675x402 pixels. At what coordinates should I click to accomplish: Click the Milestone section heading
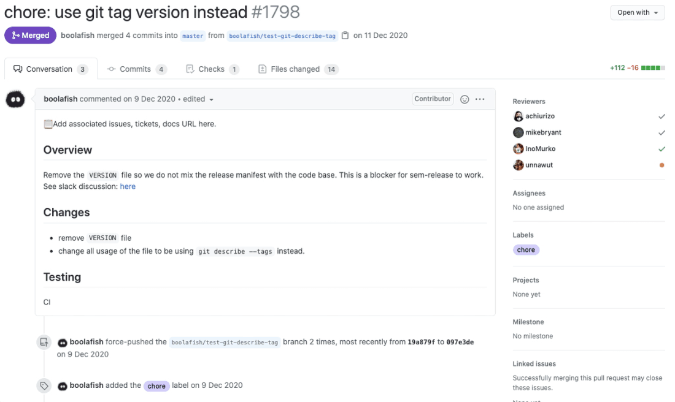pos(528,322)
